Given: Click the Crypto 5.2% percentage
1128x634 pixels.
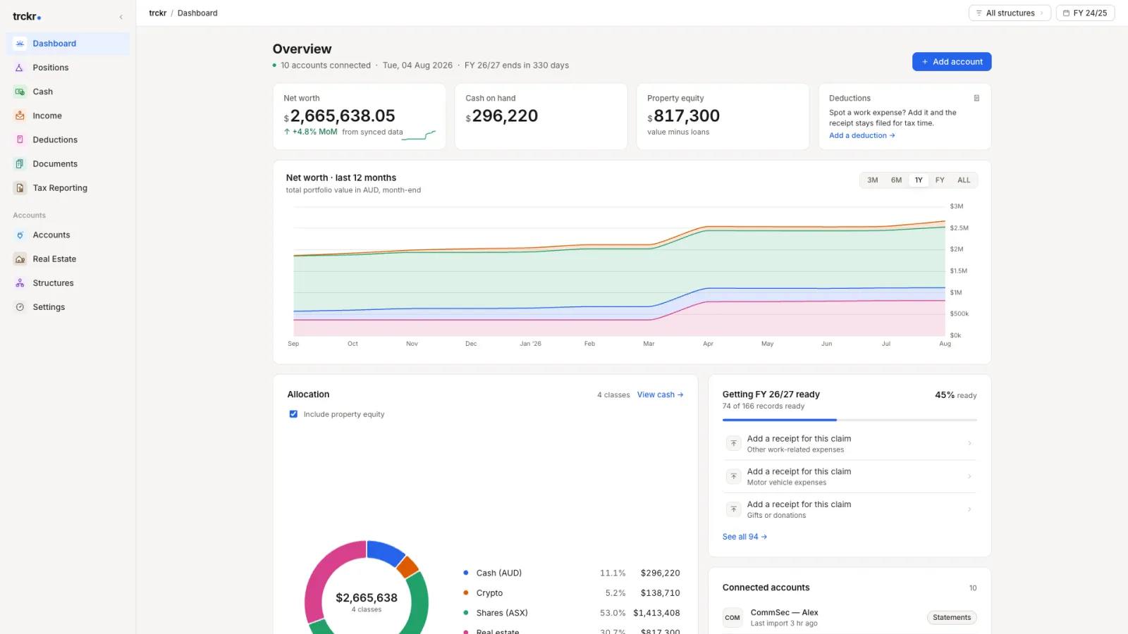Looking at the screenshot, I should 615,593.
